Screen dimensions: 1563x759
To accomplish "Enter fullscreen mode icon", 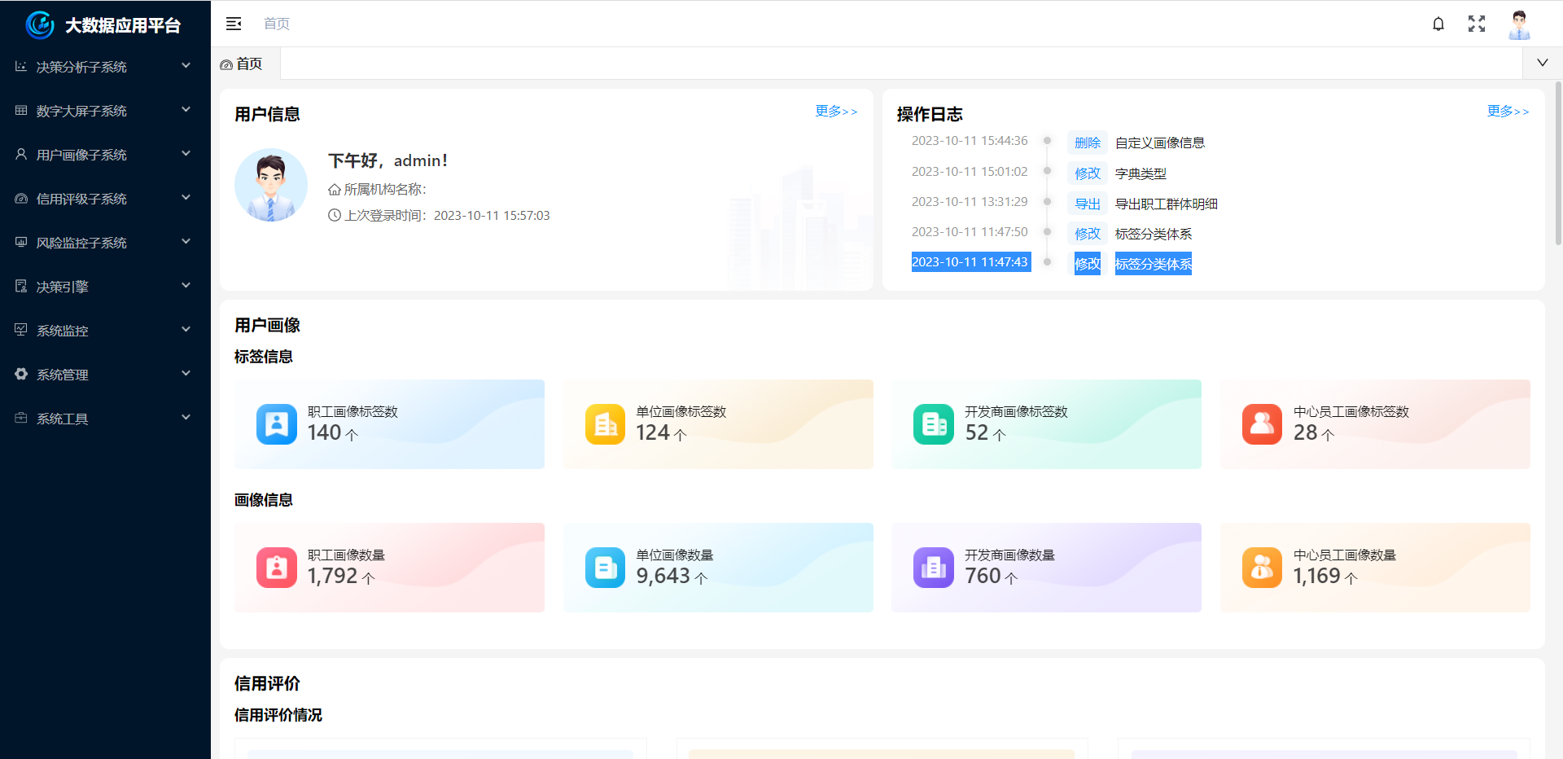I will 1477,24.
